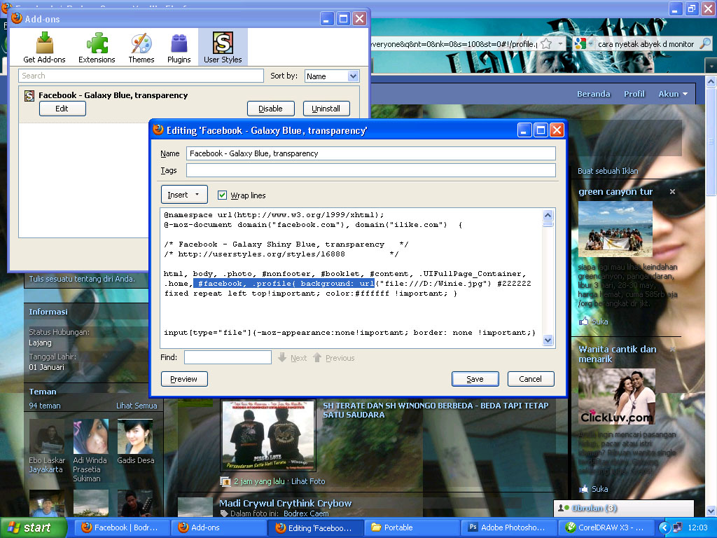The width and height of the screenshot is (717, 538).
Task: Open the Obrolan chat bar
Action: point(624,508)
